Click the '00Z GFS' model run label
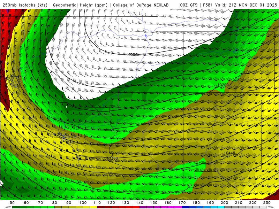Viewport: 279px width, 209px height. click(189, 5)
